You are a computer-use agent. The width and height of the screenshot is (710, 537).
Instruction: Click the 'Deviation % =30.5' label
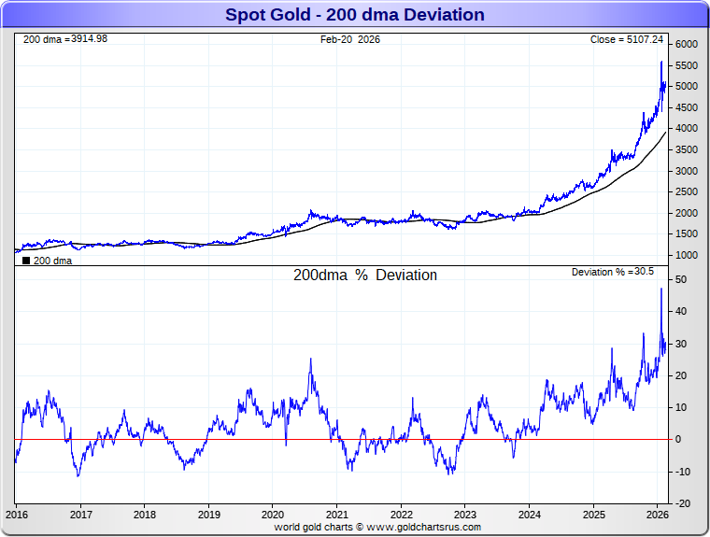point(613,272)
